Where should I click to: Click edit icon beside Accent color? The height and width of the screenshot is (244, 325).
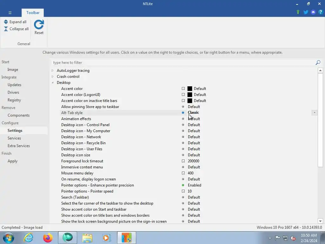click(x=183, y=89)
